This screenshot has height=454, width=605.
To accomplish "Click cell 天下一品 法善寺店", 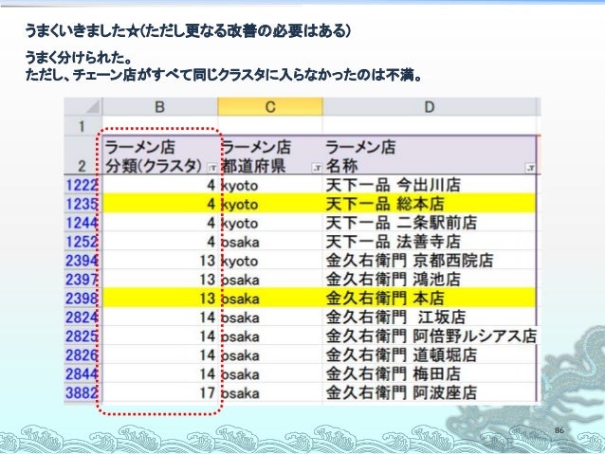I will point(429,242).
